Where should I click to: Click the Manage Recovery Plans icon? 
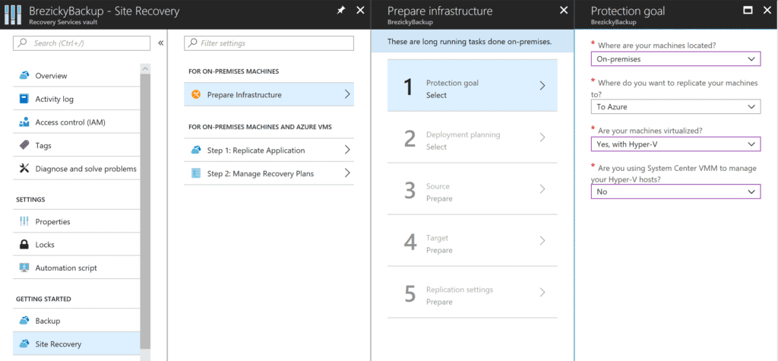(x=196, y=173)
